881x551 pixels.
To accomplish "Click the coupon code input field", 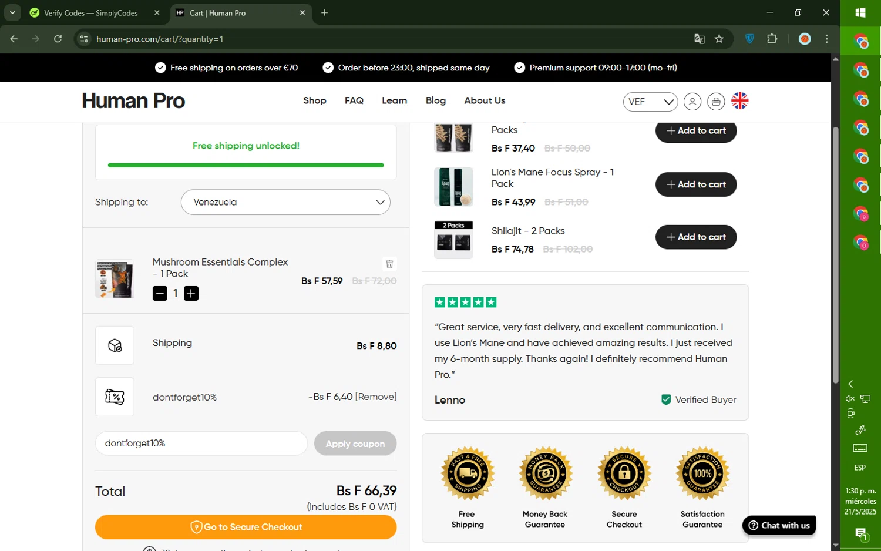I will (x=201, y=444).
